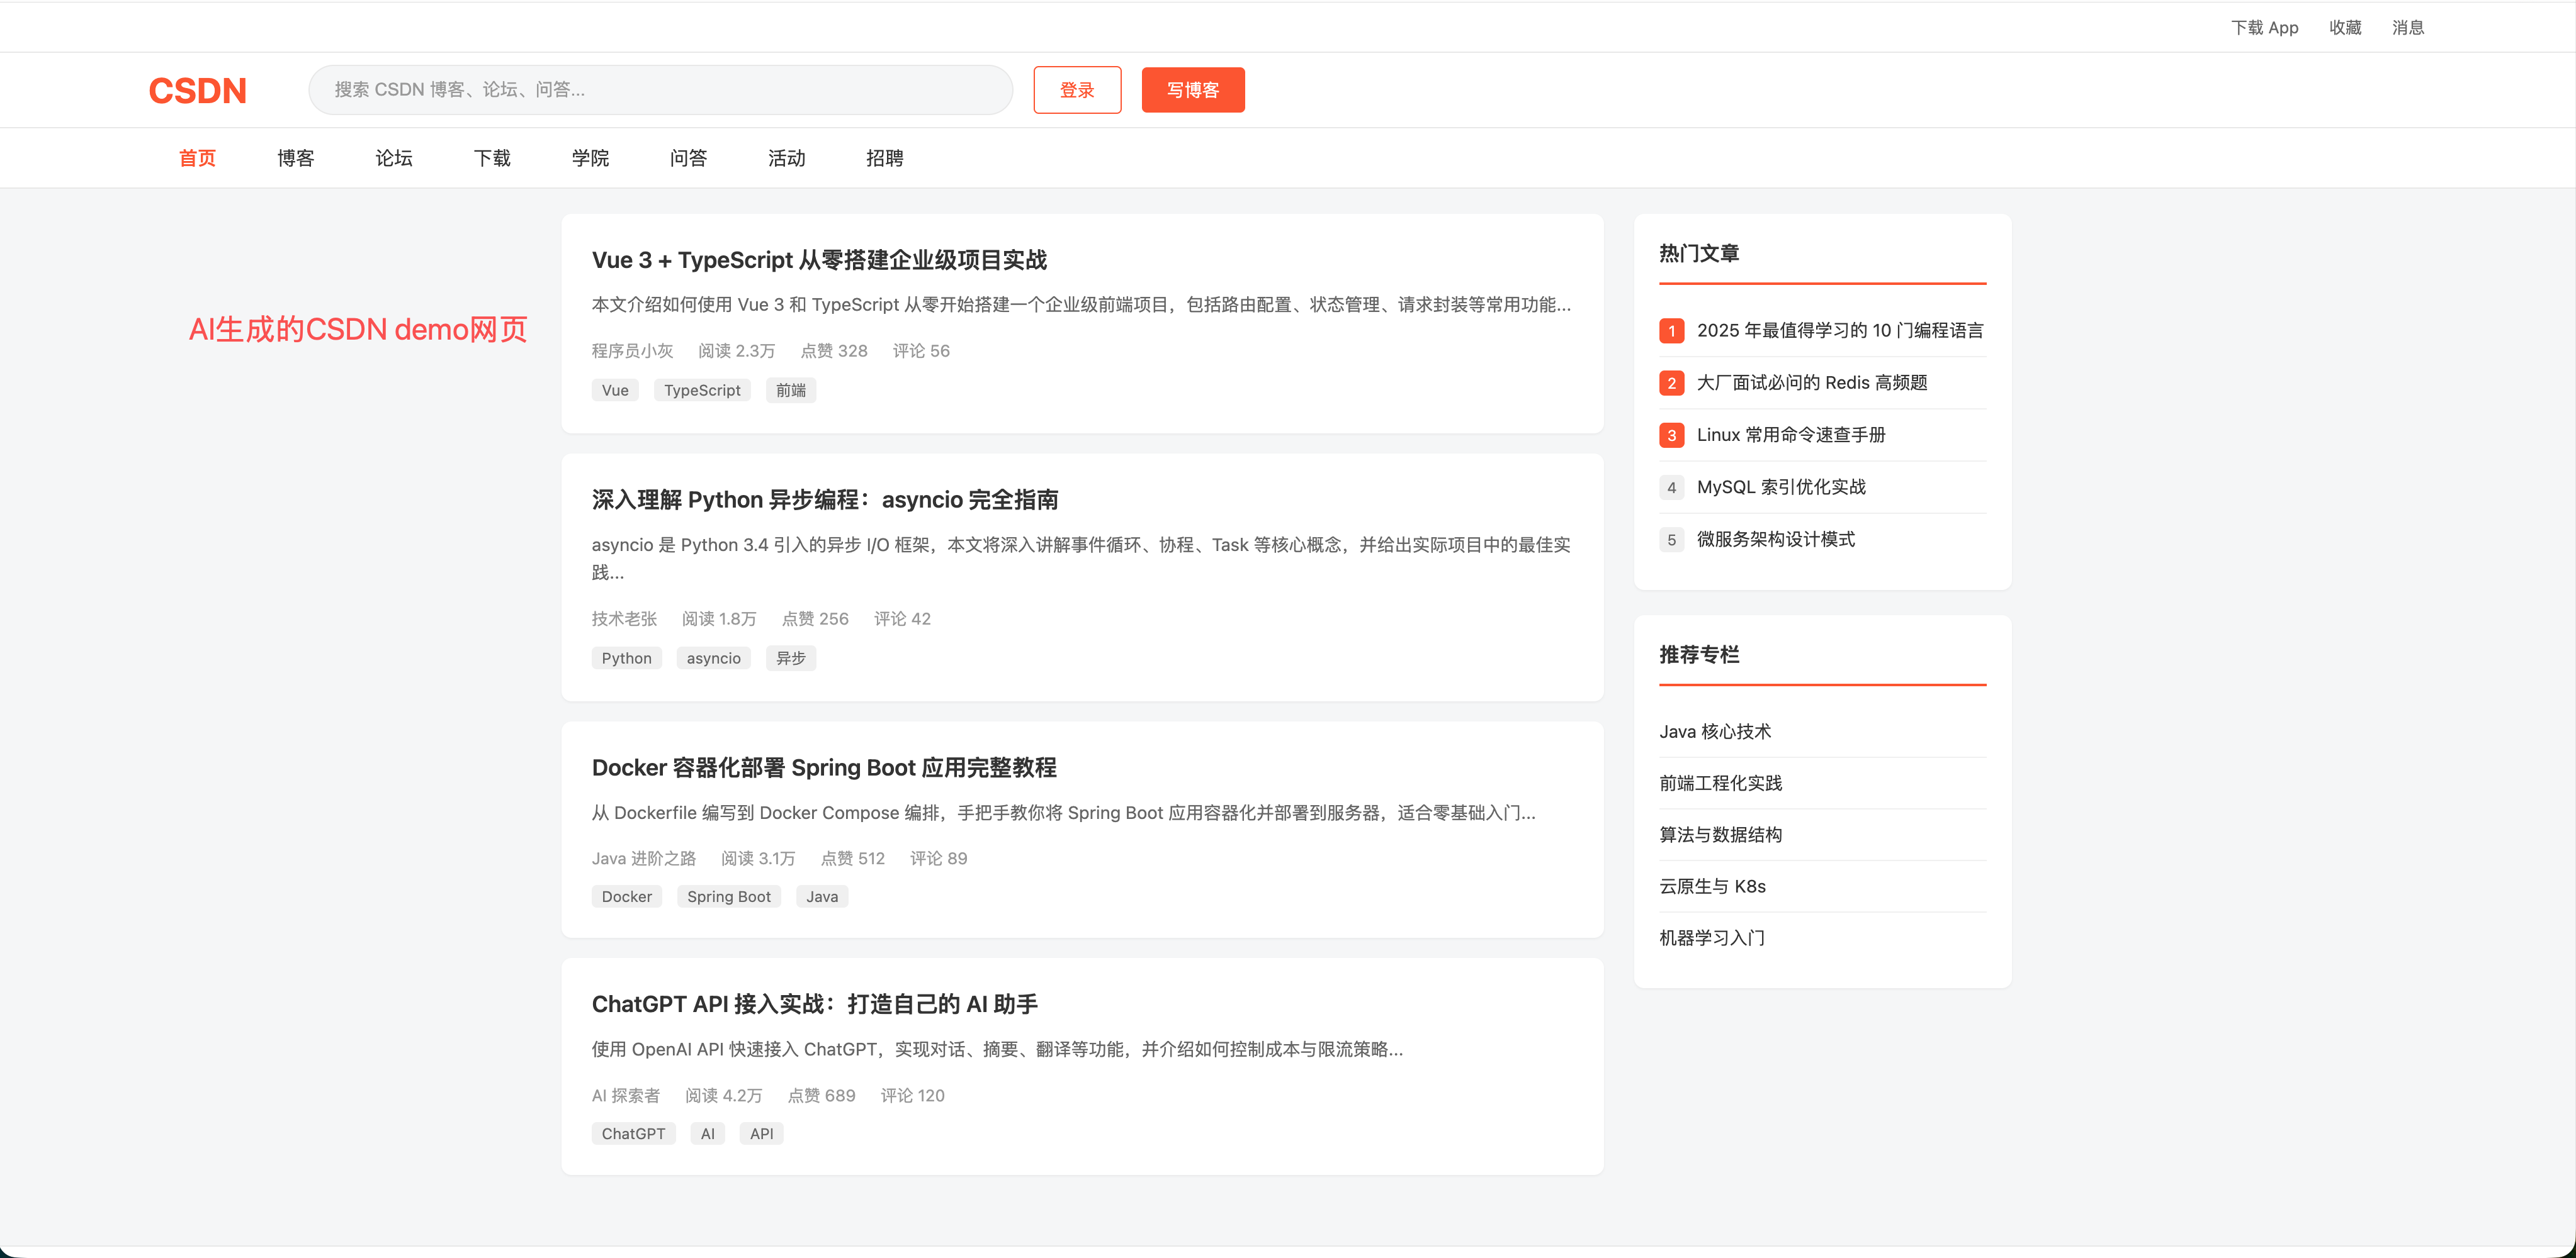
Task: Open the Docker 容器化部署 Spring Boot article title
Action: pos(824,767)
